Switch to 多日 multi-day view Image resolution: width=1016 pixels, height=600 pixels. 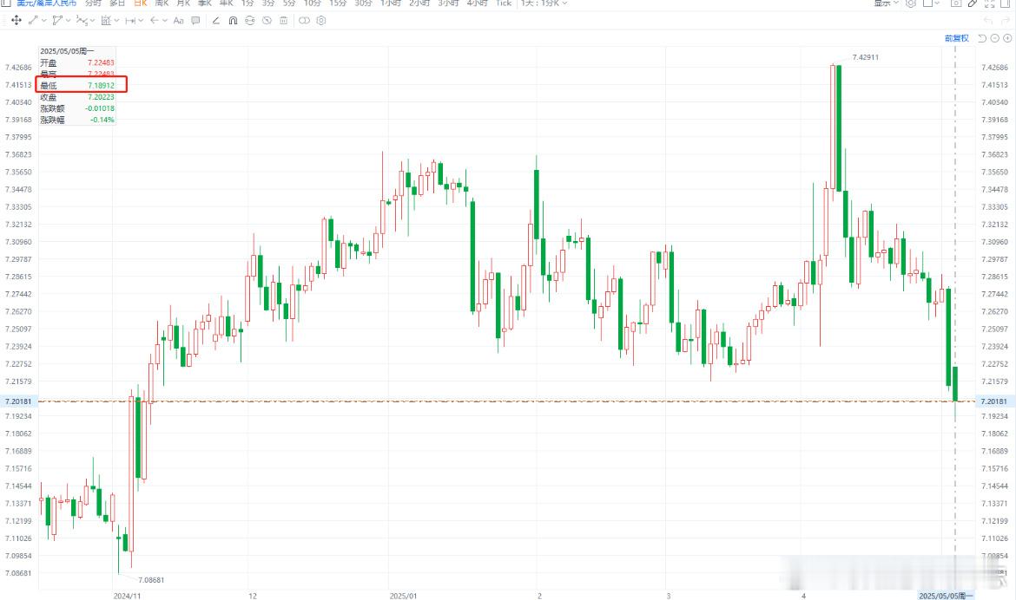tap(117, 3)
